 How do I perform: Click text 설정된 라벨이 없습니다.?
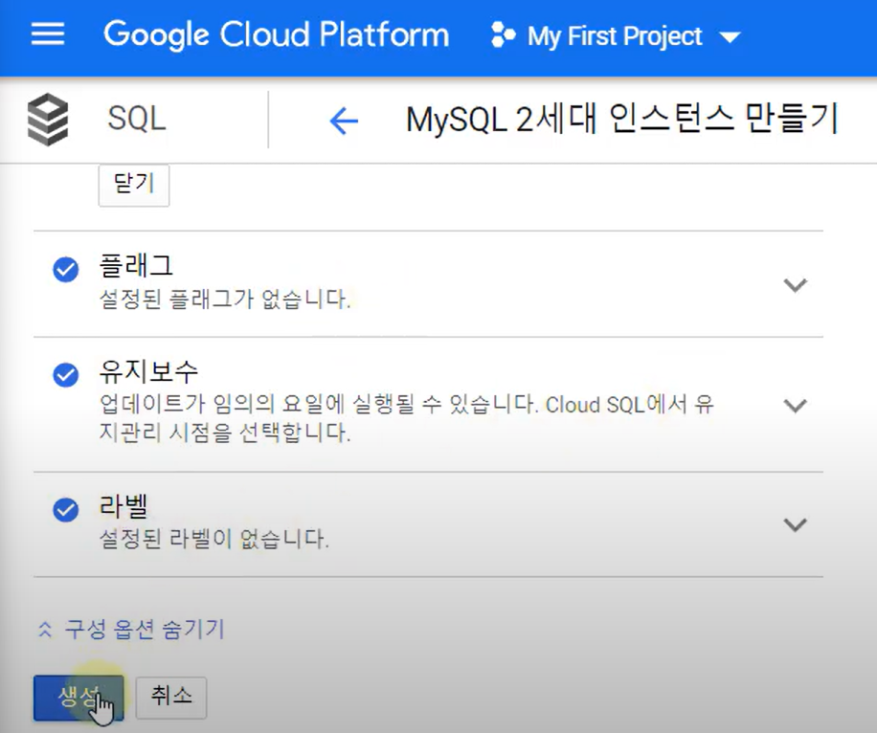pos(214,539)
